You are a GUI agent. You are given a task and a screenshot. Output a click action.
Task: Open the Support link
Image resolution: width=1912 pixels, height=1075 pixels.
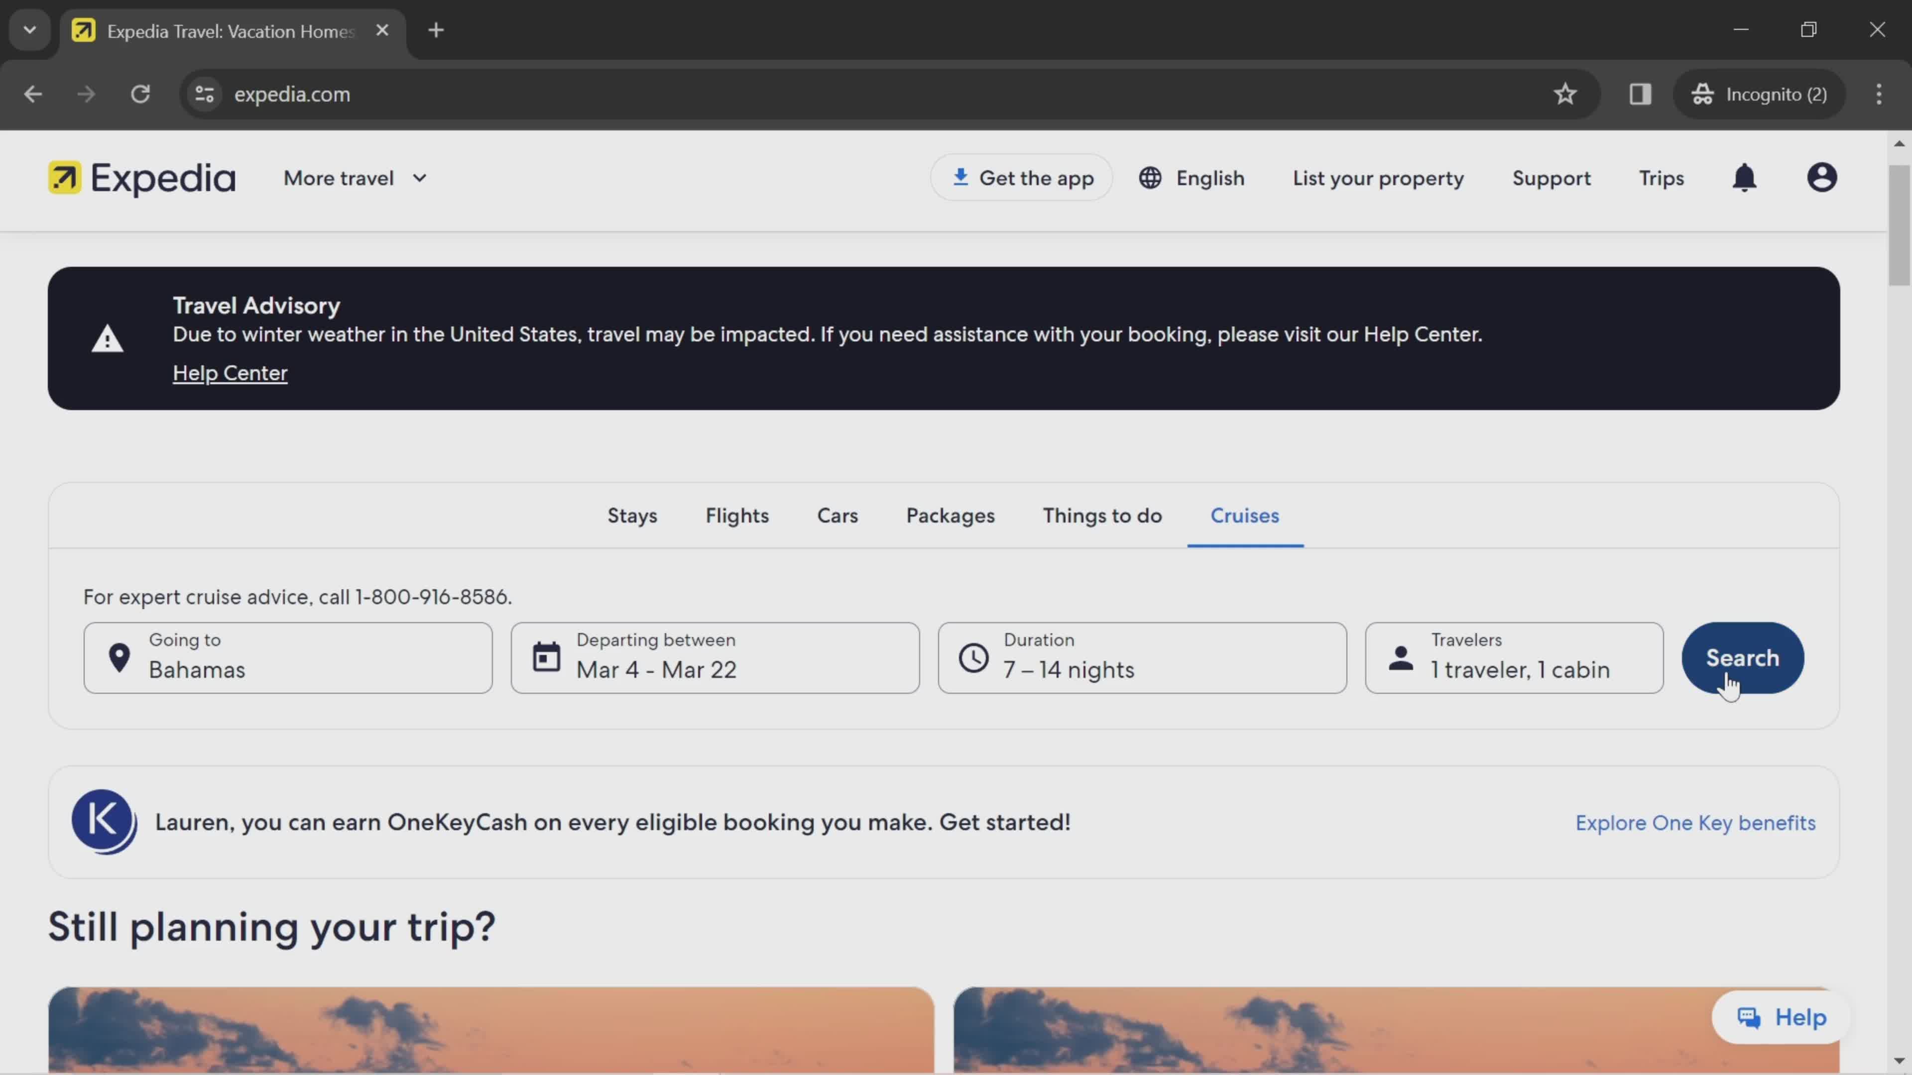(x=1552, y=178)
